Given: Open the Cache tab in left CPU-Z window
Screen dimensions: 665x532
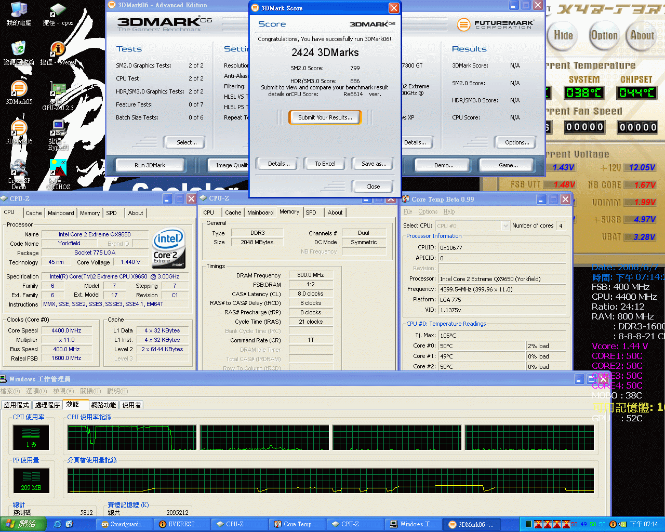Looking at the screenshot, I should 34,213.
